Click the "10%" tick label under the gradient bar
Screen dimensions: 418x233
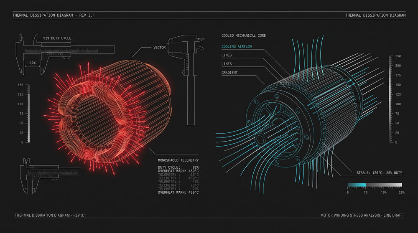click(x=384, y=192)
